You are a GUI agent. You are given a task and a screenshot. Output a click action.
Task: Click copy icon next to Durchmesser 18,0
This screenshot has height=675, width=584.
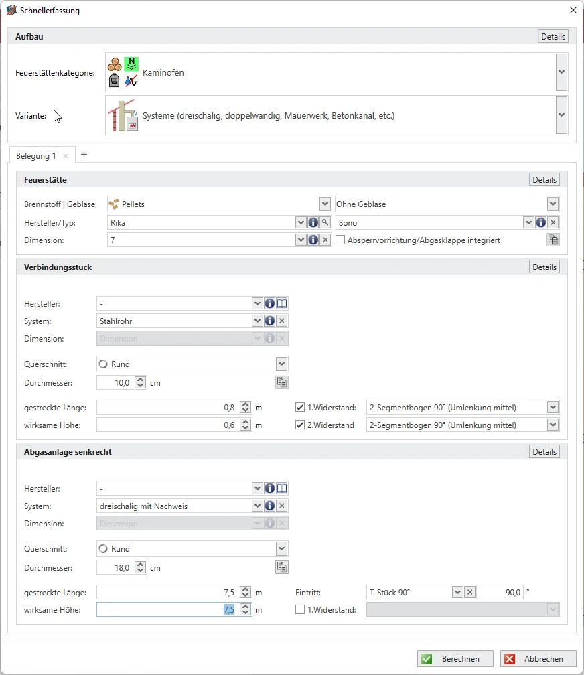282,568
